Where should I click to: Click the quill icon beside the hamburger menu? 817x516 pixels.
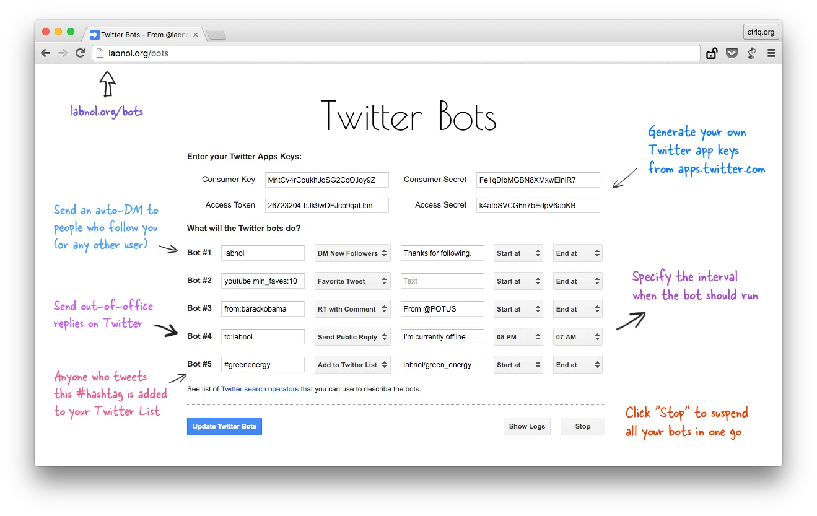click(x=751, y=53)
